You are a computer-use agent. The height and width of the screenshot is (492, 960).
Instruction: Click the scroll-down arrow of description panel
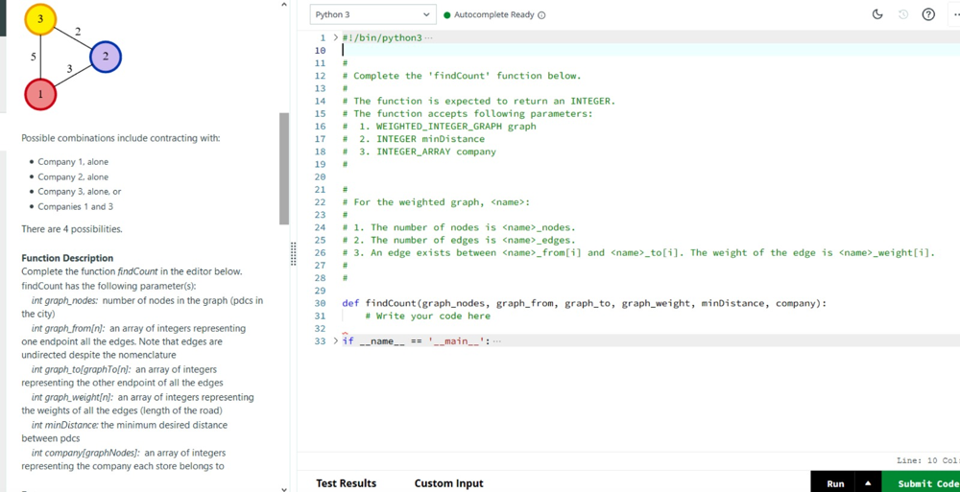(x=283, y=489)
